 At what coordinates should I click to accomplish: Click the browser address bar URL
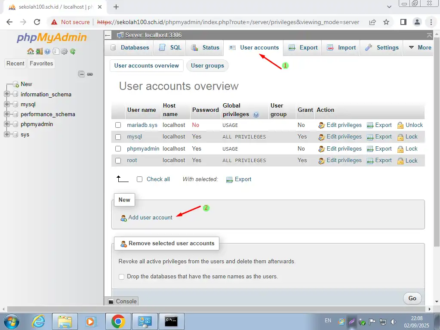click(x=228, y=22)
